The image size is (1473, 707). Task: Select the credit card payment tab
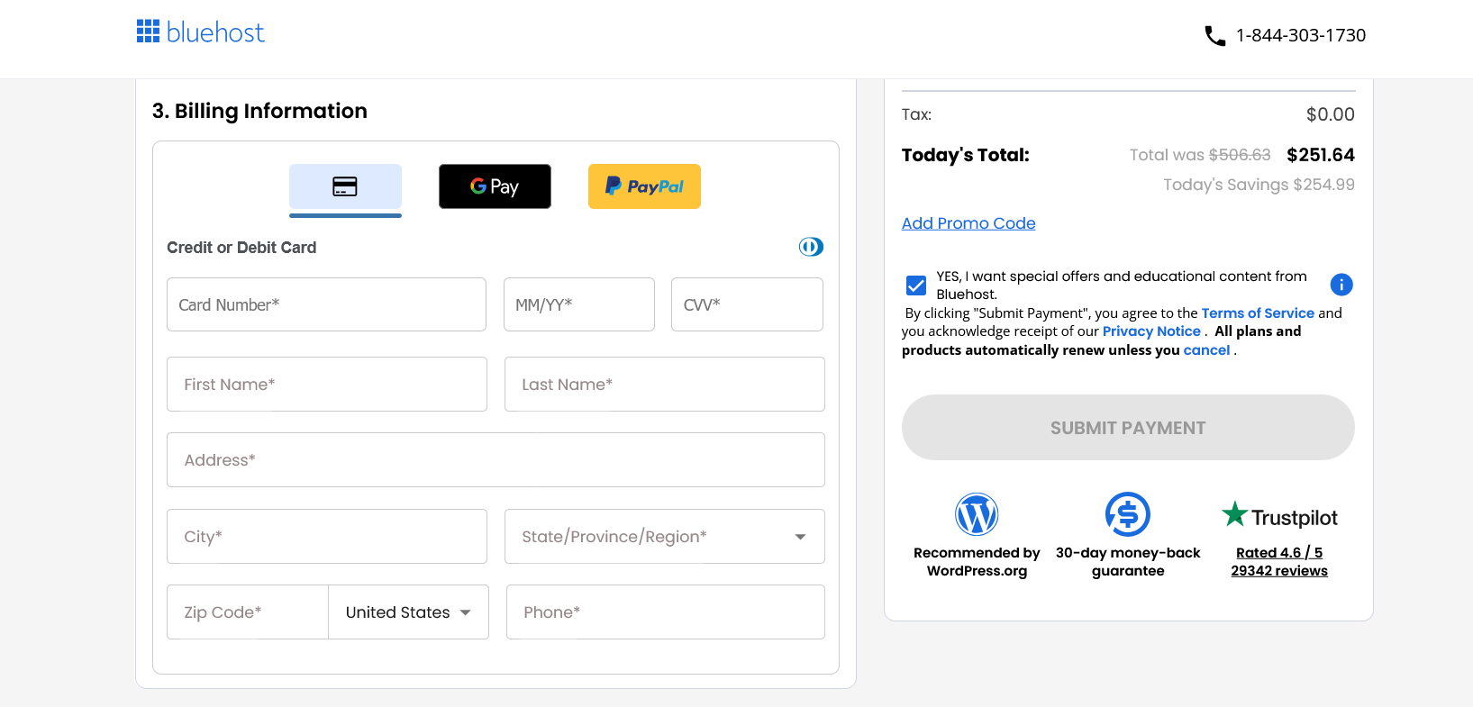point(345,186)
